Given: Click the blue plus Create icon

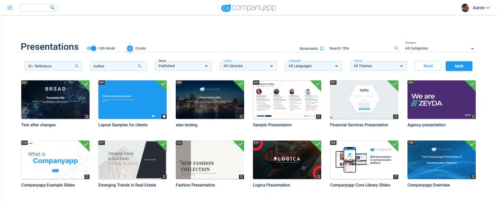Looking at the screenshot, I should pos(130,48).
